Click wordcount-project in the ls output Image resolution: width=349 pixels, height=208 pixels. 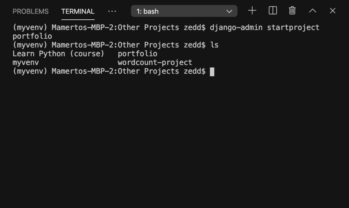coord(155,63)
